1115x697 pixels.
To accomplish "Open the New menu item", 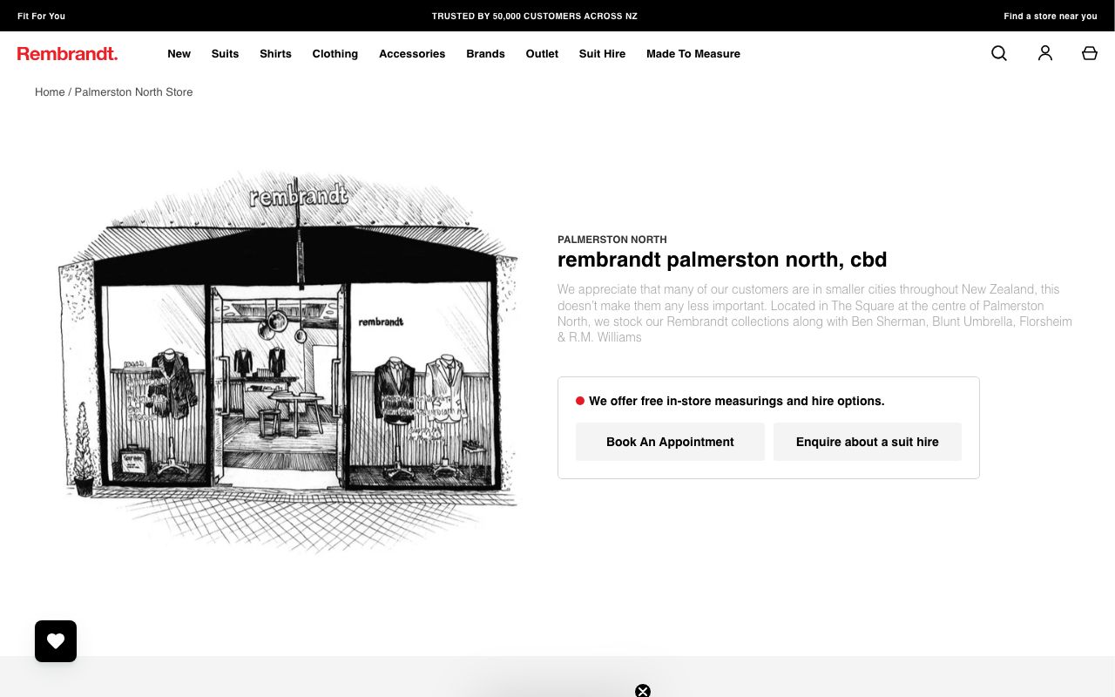I will pos(179,54).
